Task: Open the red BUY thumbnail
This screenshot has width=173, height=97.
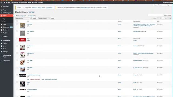Action: coord(22,40)
